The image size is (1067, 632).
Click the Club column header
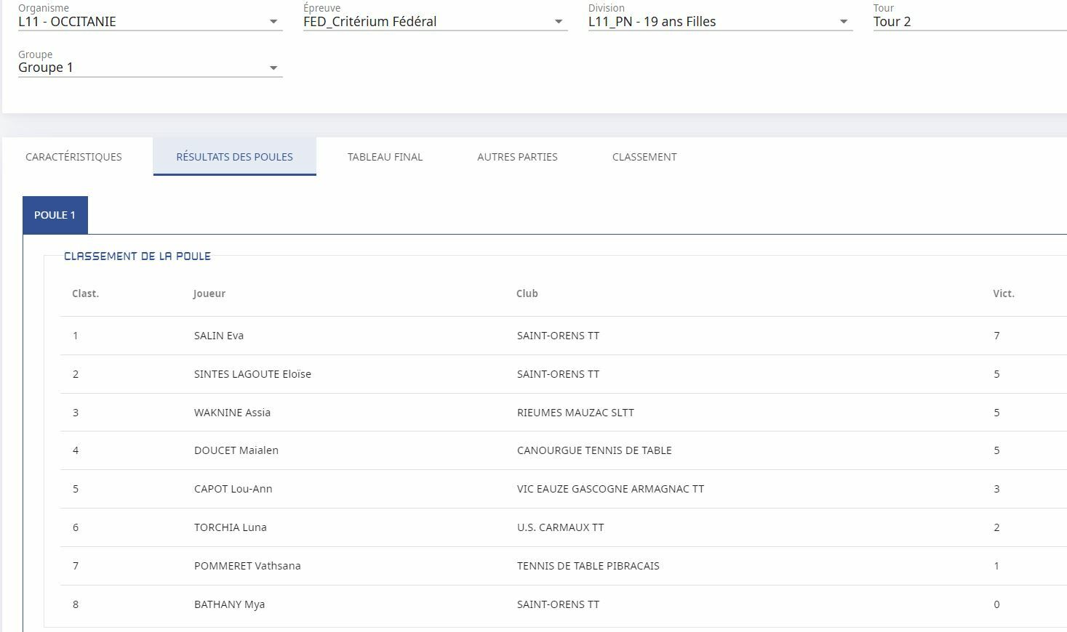(527, 293)
